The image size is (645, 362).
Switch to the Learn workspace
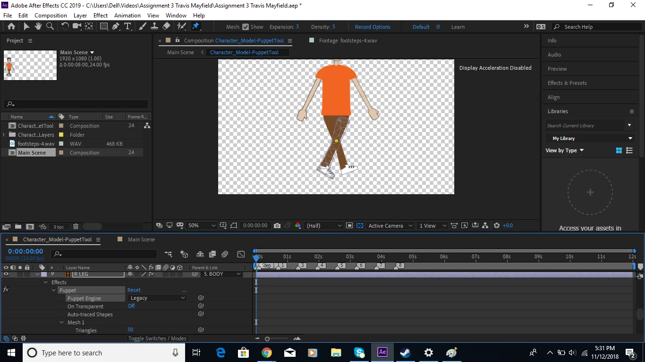458,27
